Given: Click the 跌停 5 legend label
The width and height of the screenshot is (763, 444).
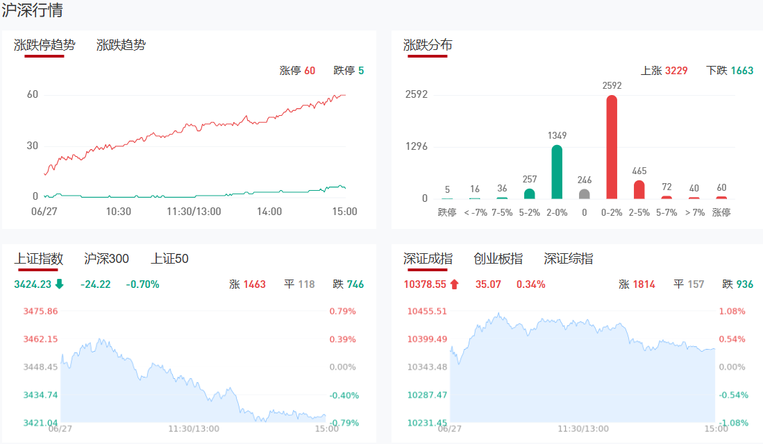Looking at the screenshot, I should [x=349, y=71].
